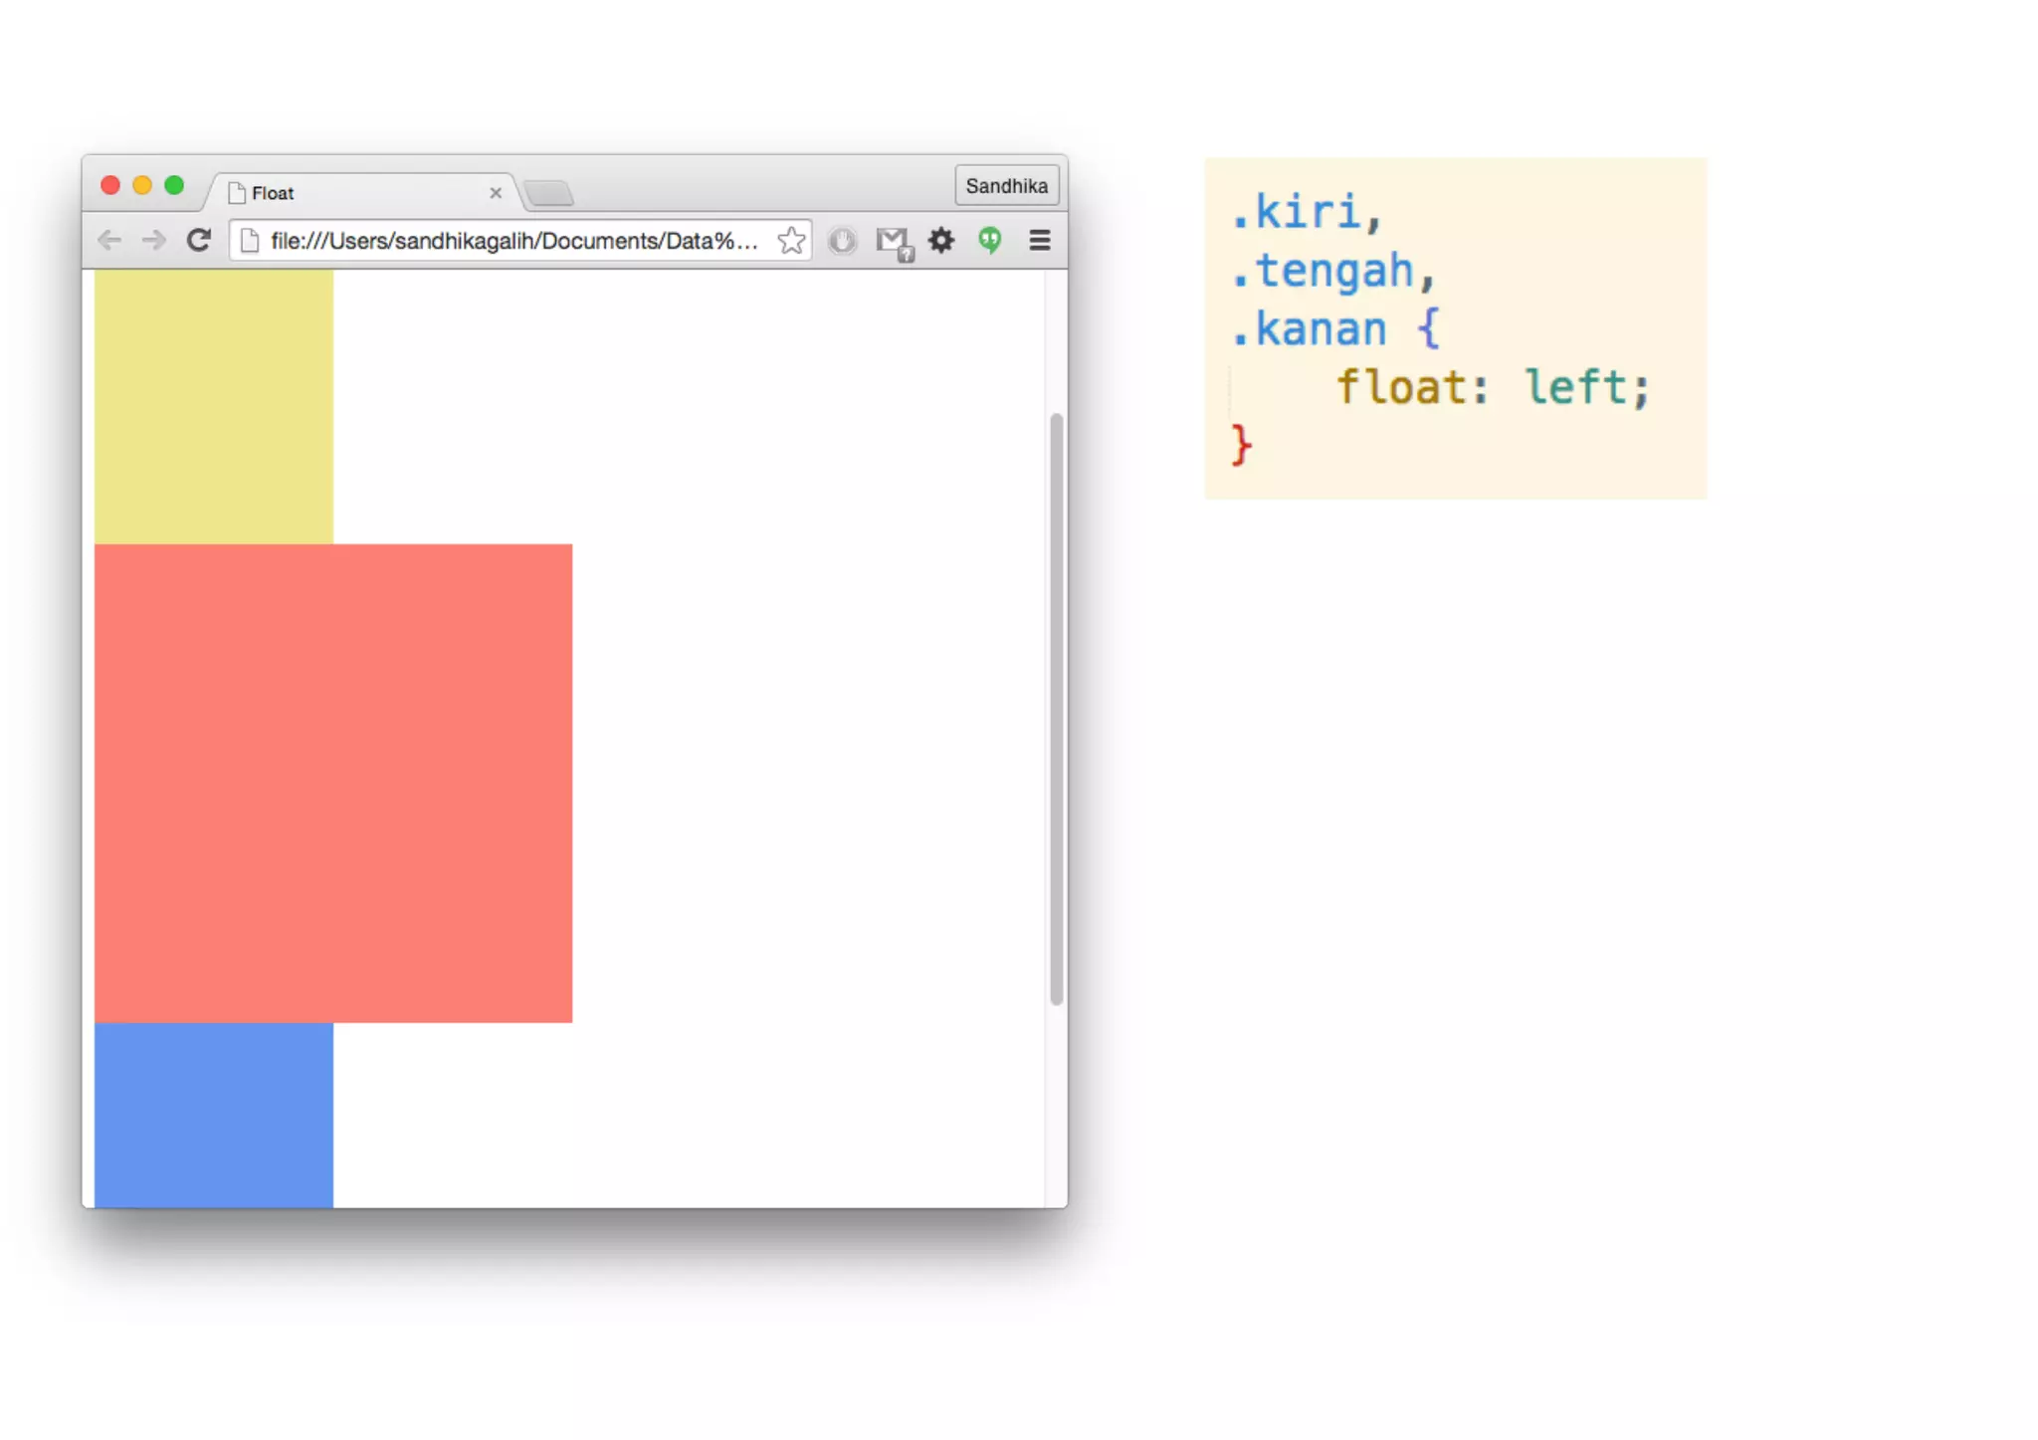This screenshot has height=1440, width=2038.
Task: Open the Gmail mail checker extension
Action: pos(893,241)
